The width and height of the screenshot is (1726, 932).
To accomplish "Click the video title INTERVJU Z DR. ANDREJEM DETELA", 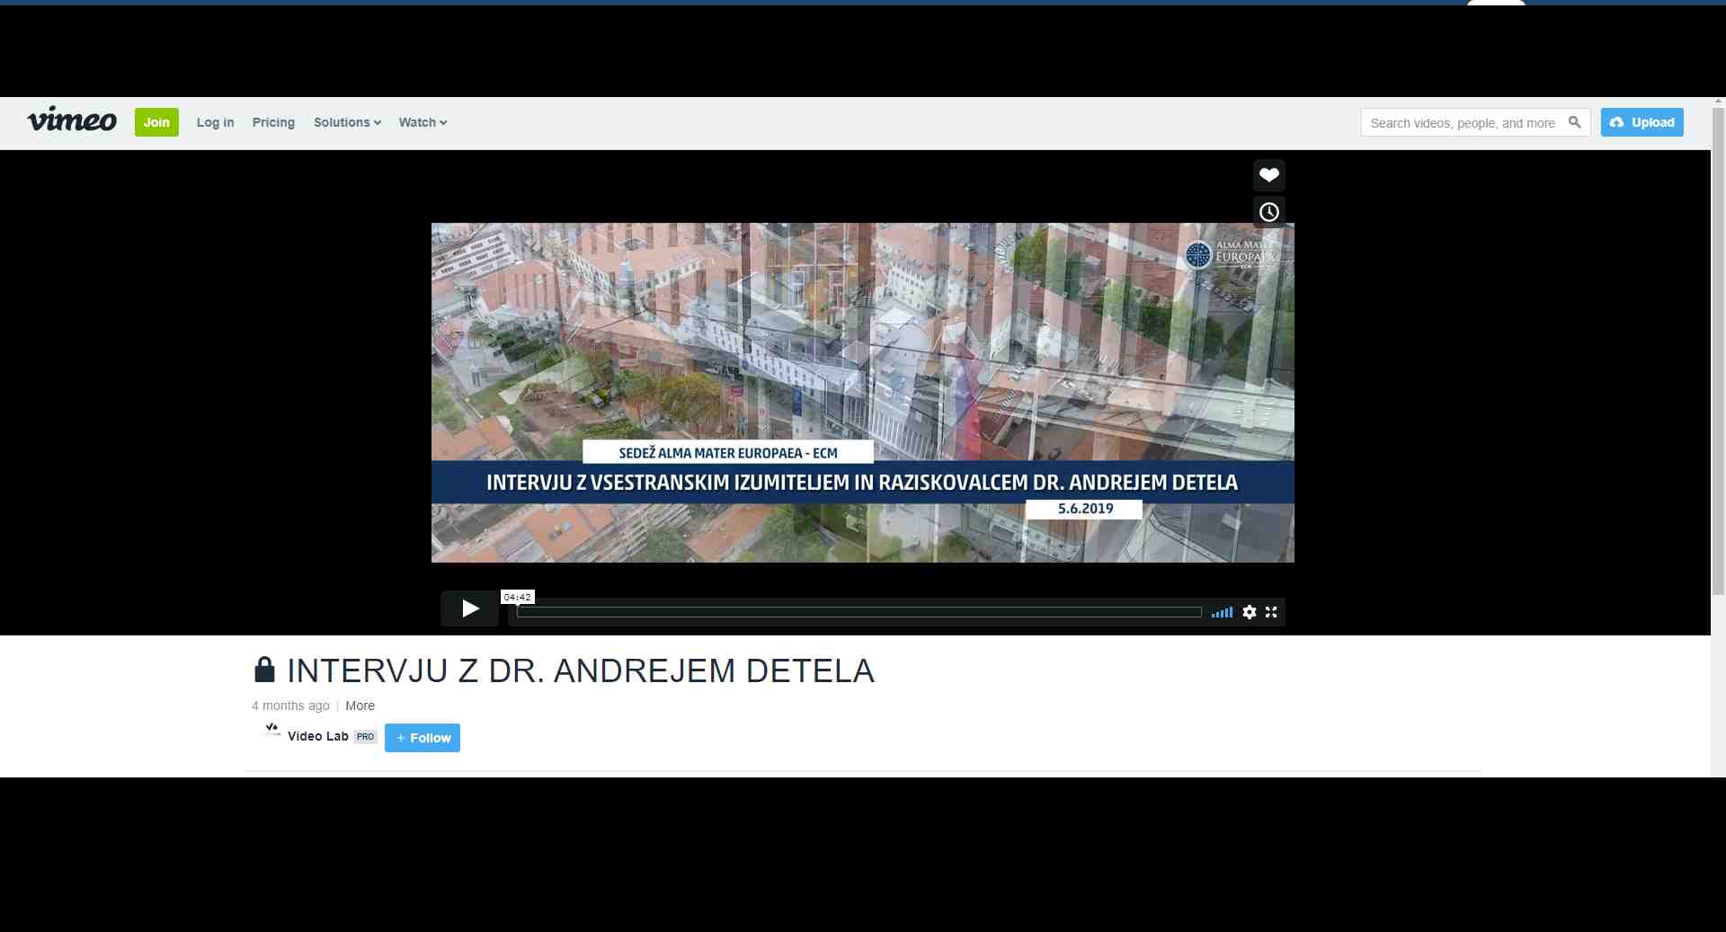I will pyautogui.click(x=581, y=670).
